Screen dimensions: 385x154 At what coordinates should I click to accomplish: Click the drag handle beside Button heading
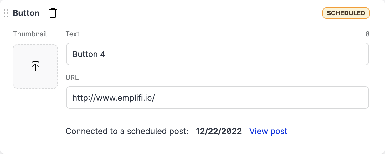point(6,13)
